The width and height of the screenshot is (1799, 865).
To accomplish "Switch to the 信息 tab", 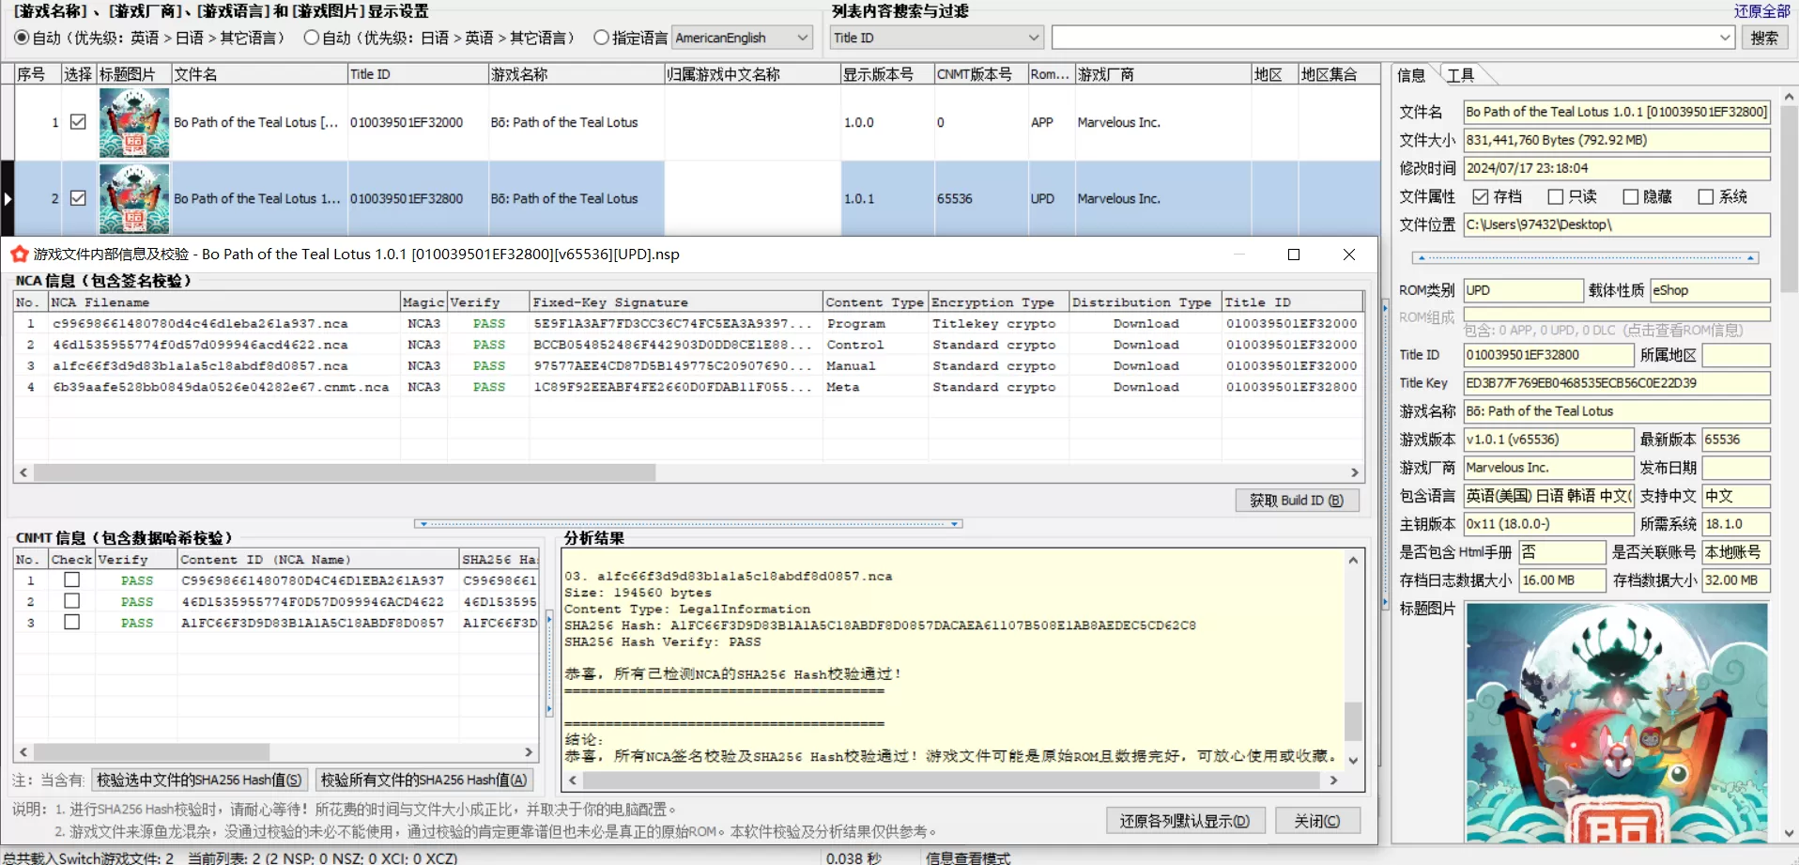I will tap(1410, 75).
